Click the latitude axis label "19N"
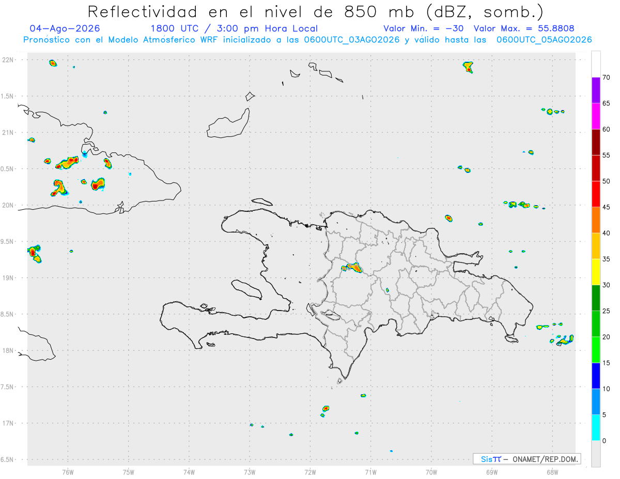 [x=8, y=278]
